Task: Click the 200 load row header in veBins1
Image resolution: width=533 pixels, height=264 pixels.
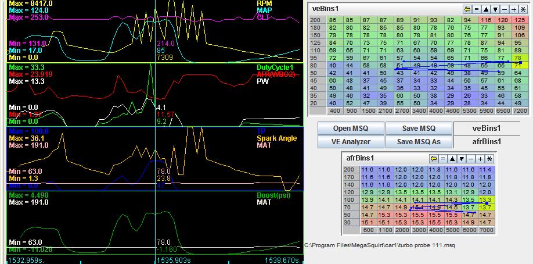Action: tap(318, 20)
